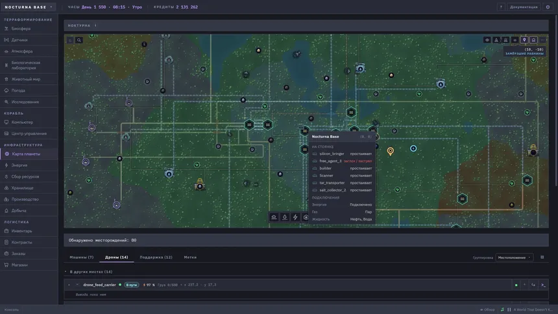Switch to the Дроны (14) tab
The width and height of the screenshot is (558, 314).
(116, 257)
